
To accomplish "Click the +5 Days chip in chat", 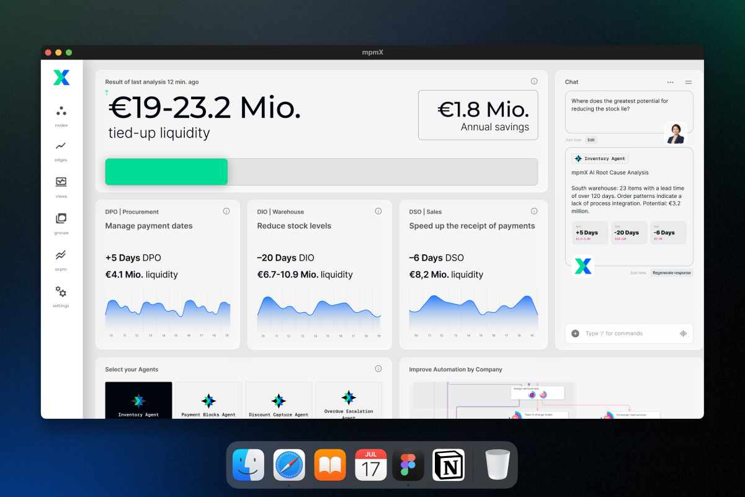I will click(590, 233).
